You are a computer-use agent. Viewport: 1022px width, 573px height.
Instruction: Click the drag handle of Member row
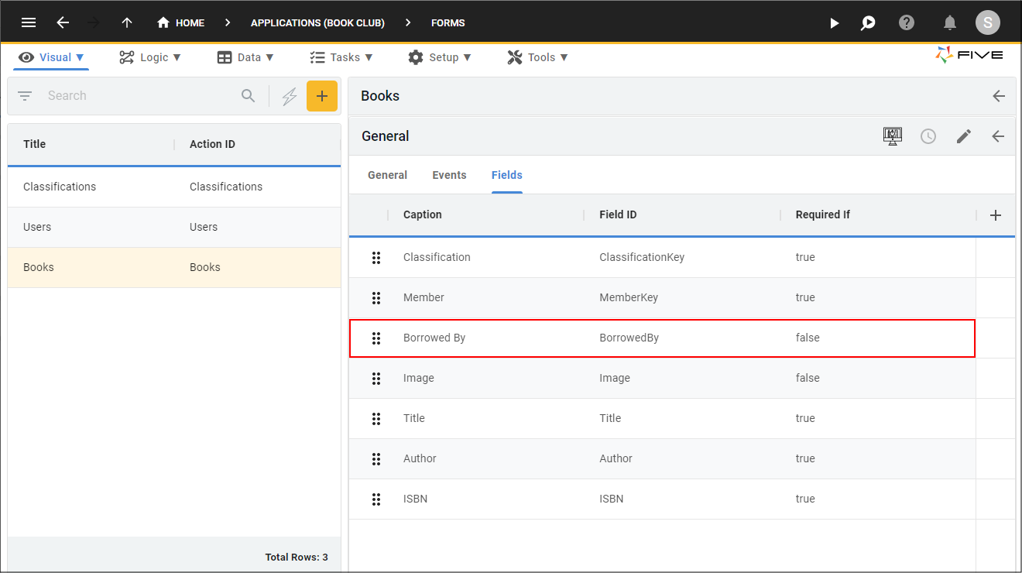point(376,297)
